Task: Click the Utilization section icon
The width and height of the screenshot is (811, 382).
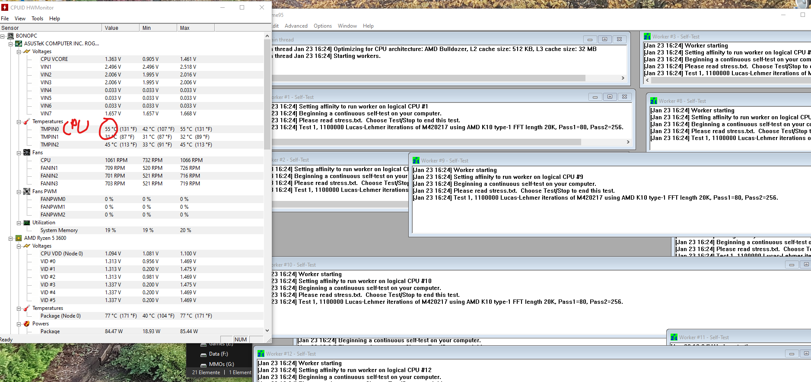Action: coord(27,223)
